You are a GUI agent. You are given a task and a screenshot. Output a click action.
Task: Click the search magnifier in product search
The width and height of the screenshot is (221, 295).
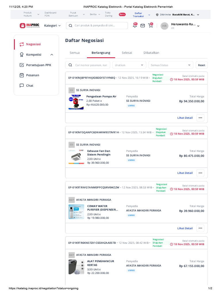coord(71,26)
